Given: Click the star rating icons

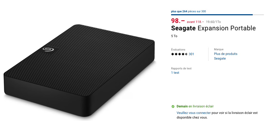Looking at the screenshot, I should [179, 54].
